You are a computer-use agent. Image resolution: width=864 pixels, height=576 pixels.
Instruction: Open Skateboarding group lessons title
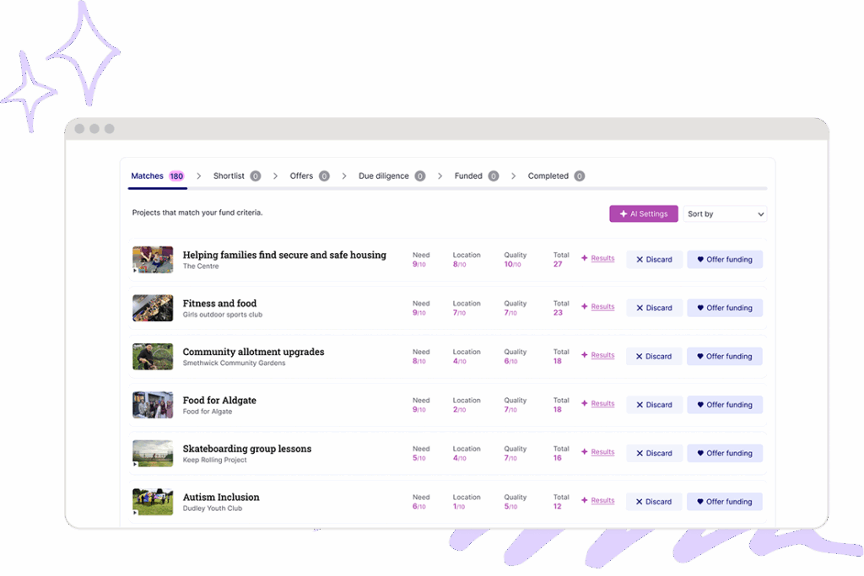[247, 449]
